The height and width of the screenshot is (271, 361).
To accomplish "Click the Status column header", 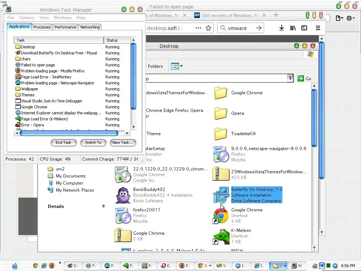I will point(117,40).
